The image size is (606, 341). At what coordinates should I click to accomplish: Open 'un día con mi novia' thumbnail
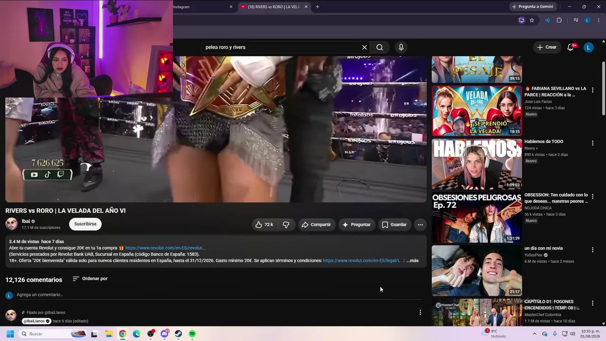(x=477, y=270)
